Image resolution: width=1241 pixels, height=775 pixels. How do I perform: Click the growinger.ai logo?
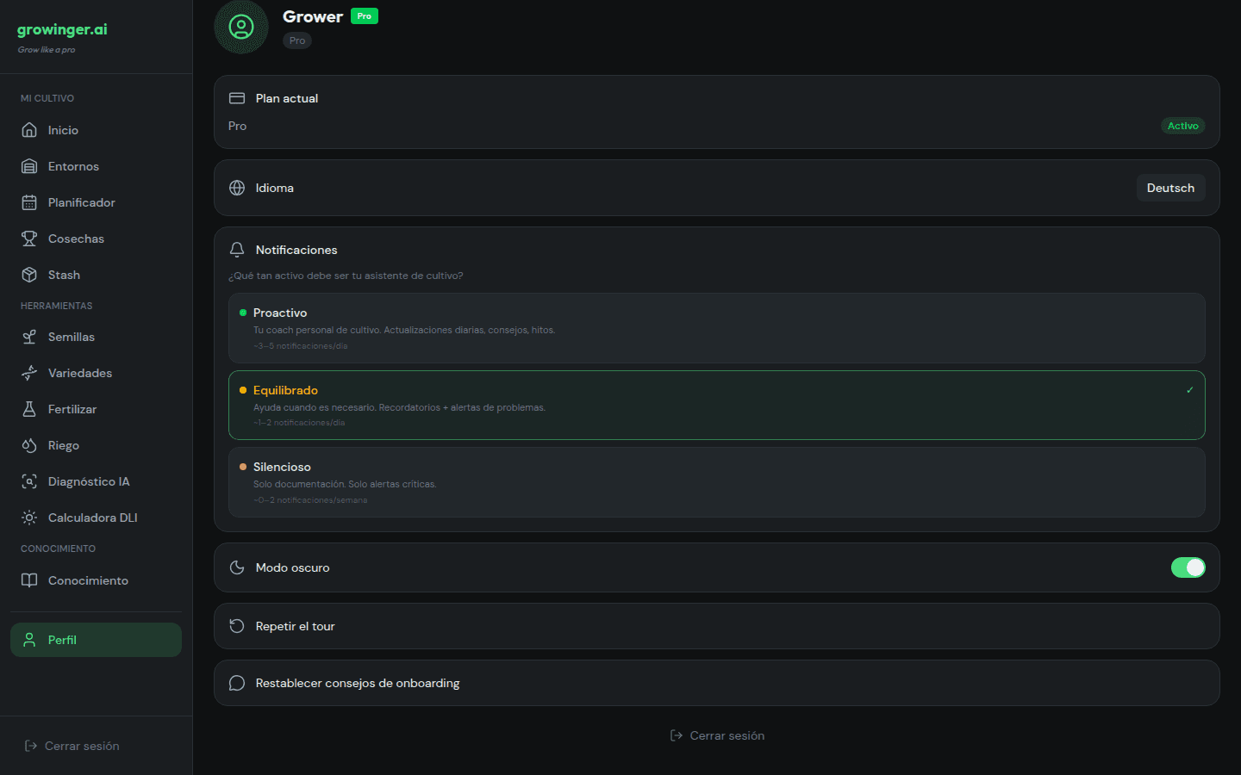pyautogui.click(x=62, y=29)
